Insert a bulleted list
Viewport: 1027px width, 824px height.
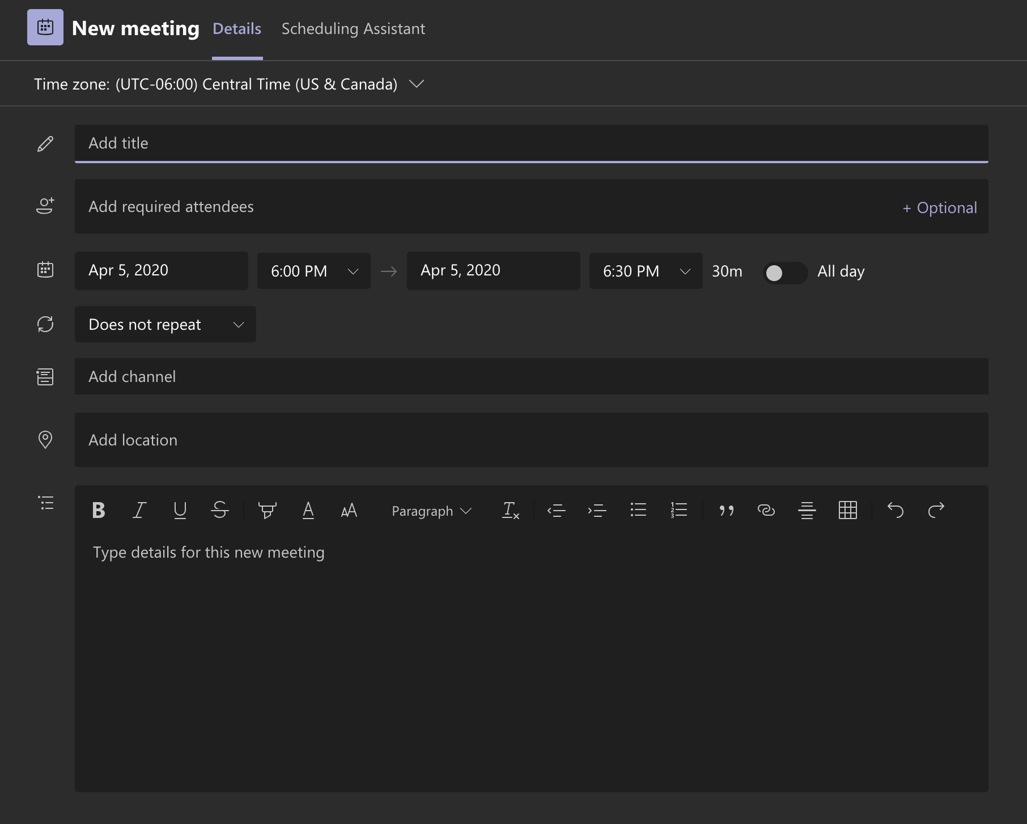[x=638, y=510]
